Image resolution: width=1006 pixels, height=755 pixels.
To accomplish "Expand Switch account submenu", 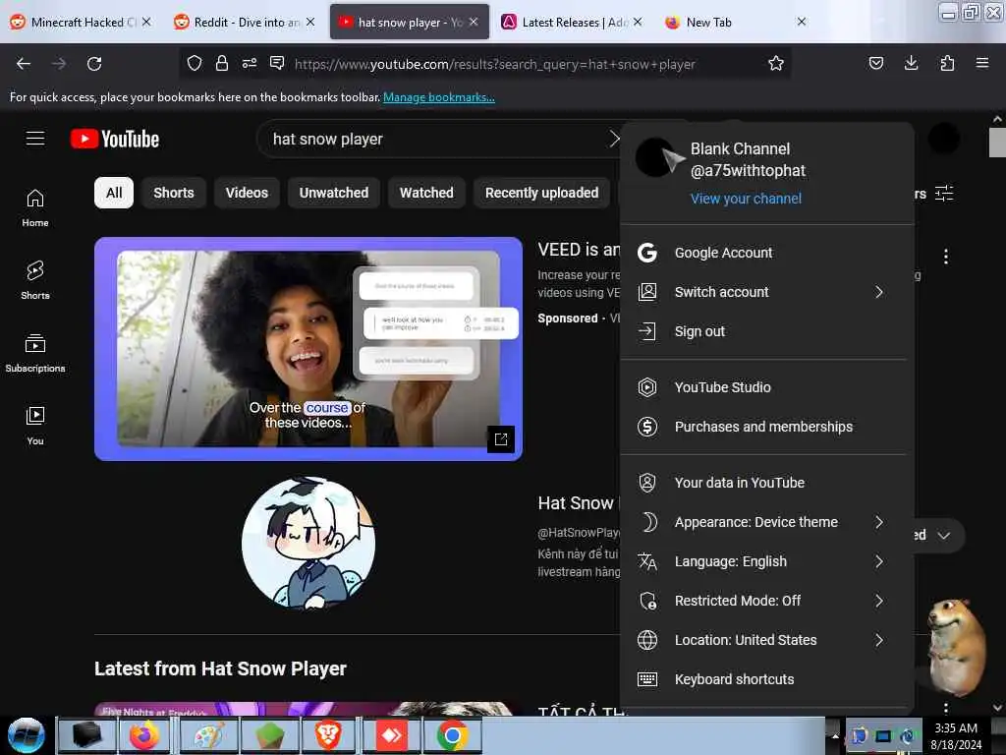I will click(879, 292).
